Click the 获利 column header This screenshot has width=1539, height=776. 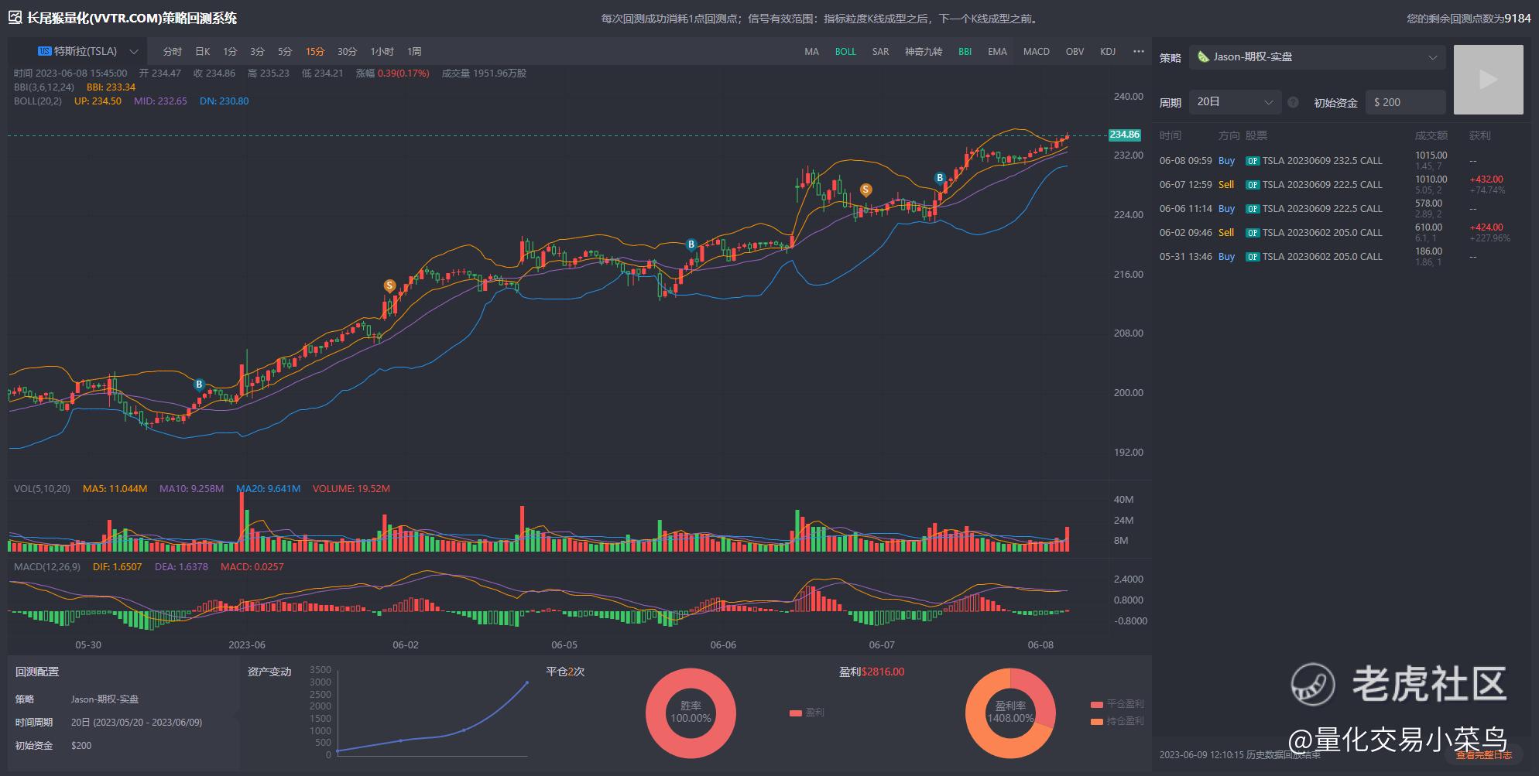(x=1479, y=135)
